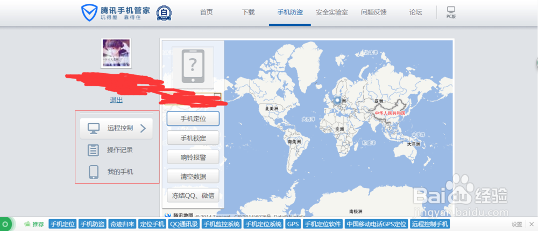
Task: Click the Tencent Mobile Manager shield logo
Action: 89,13
